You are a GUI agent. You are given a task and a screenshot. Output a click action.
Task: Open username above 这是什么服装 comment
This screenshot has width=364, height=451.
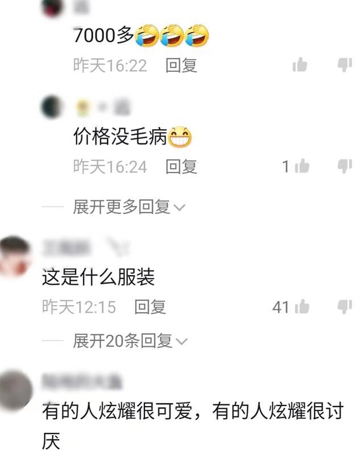[67, 247]
